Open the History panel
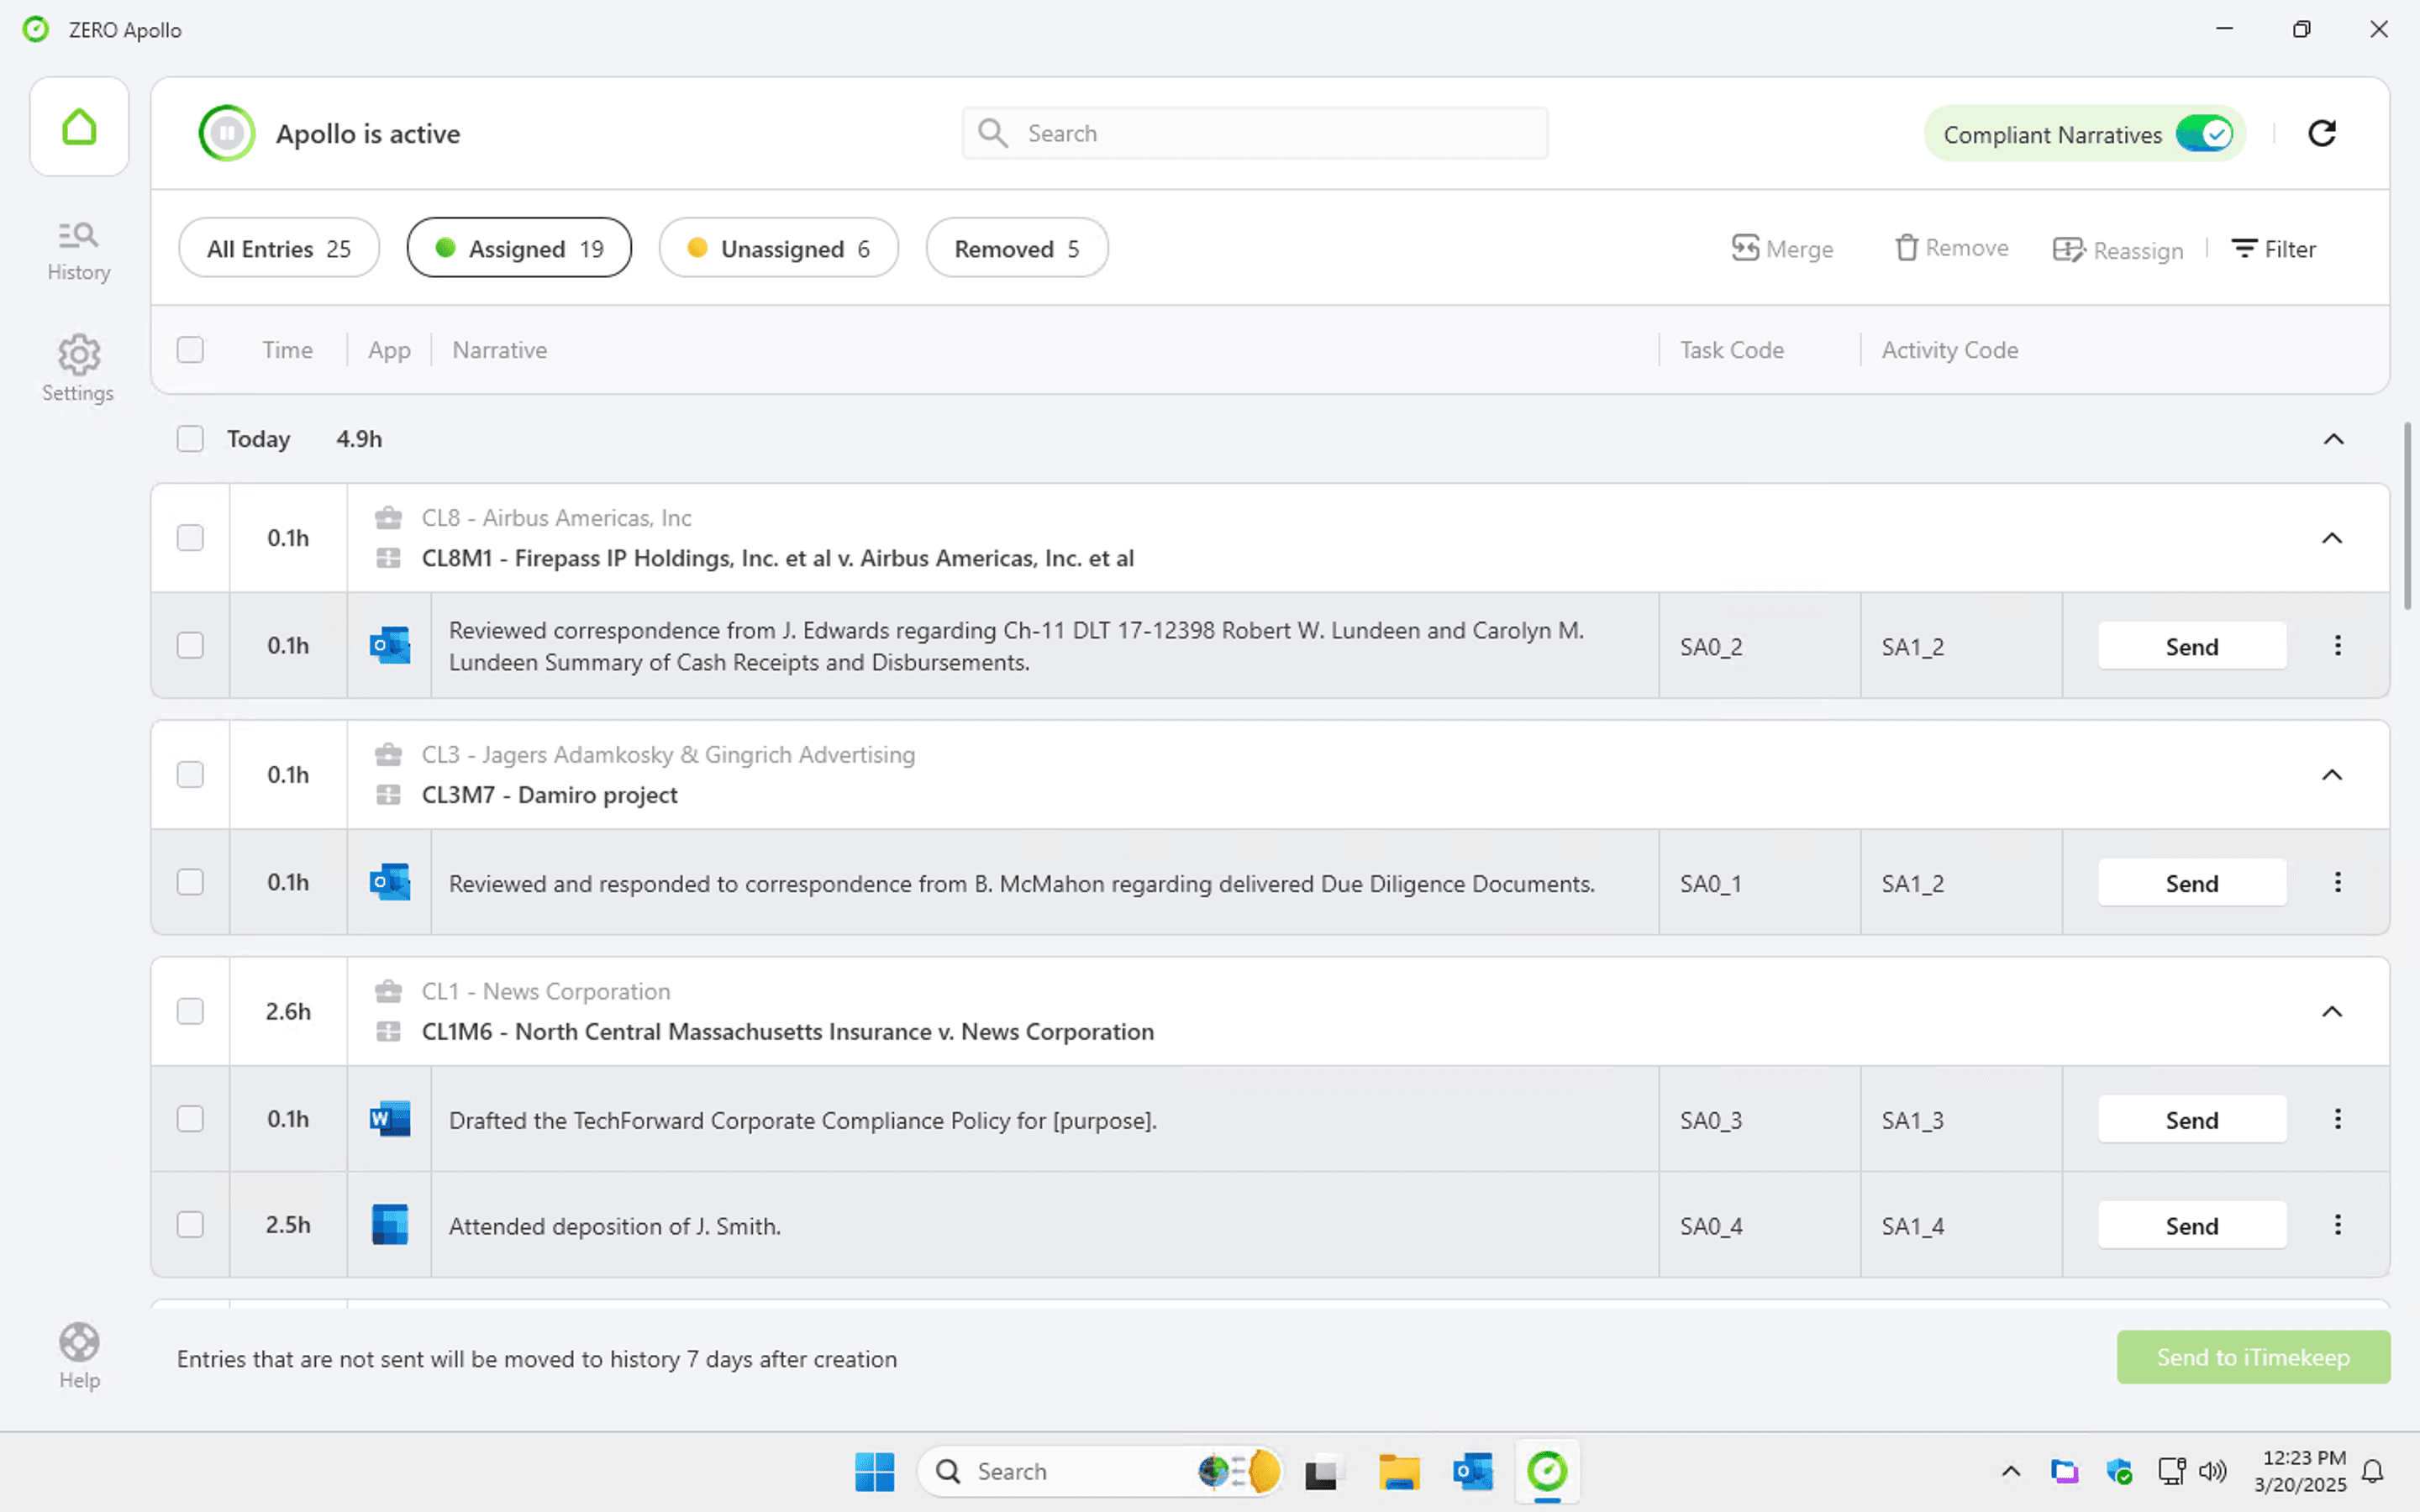 [x=79, y=251]
